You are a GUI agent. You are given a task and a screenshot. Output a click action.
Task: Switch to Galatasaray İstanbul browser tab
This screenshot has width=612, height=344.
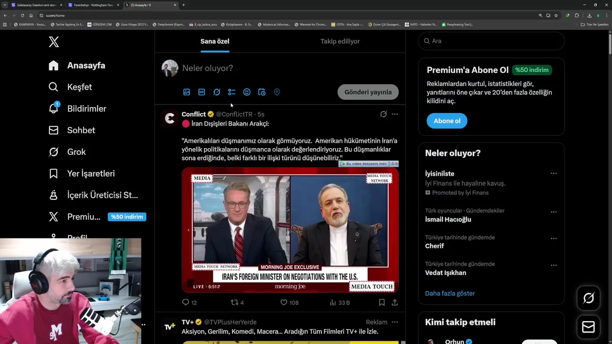pos(37,5)
